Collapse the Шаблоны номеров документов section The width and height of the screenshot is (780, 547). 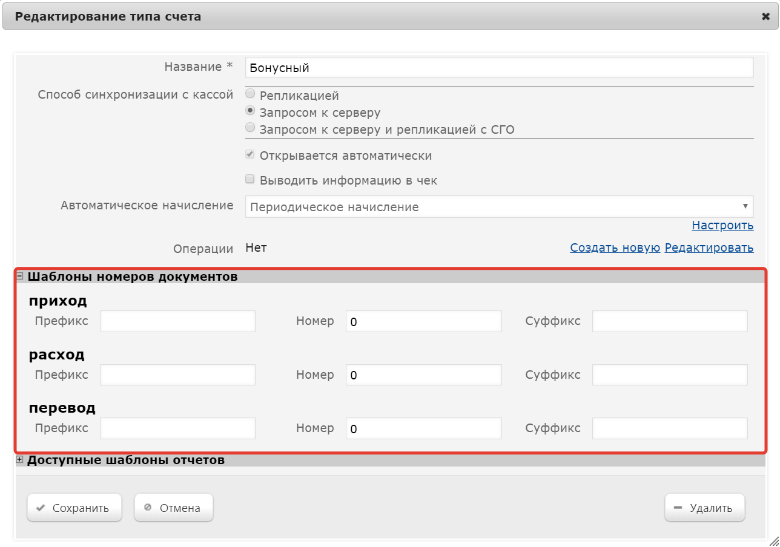point(19,277)
